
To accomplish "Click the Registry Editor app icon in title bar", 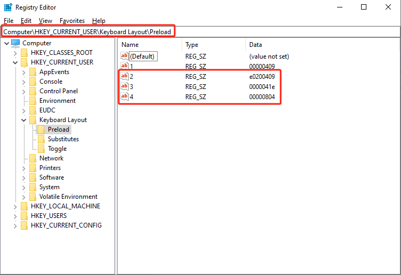I will [x=7, y=7].
